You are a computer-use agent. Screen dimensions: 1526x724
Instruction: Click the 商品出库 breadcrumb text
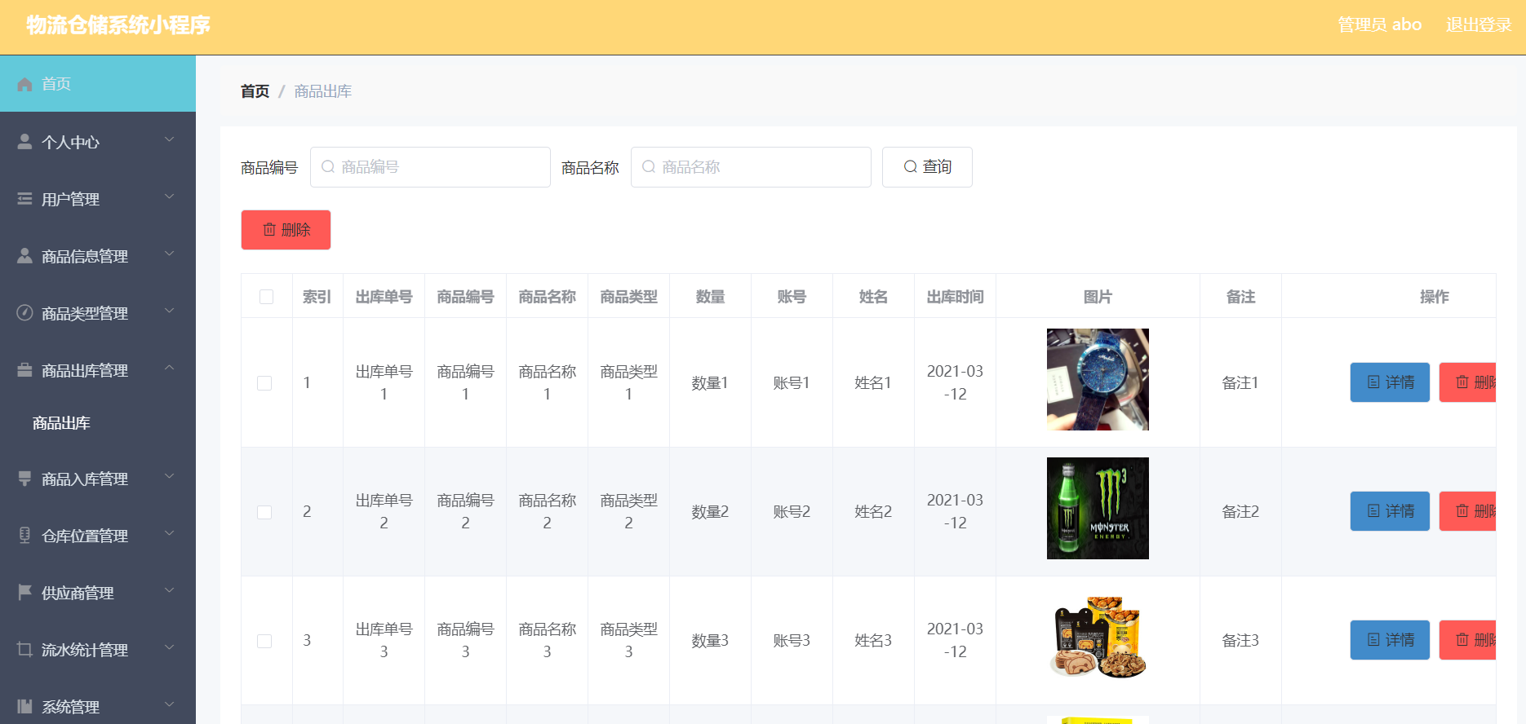click(x=323, y=91)
